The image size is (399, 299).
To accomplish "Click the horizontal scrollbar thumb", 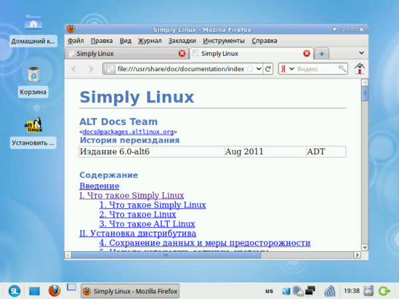I will pyautogui.click(x=166, y=254).
